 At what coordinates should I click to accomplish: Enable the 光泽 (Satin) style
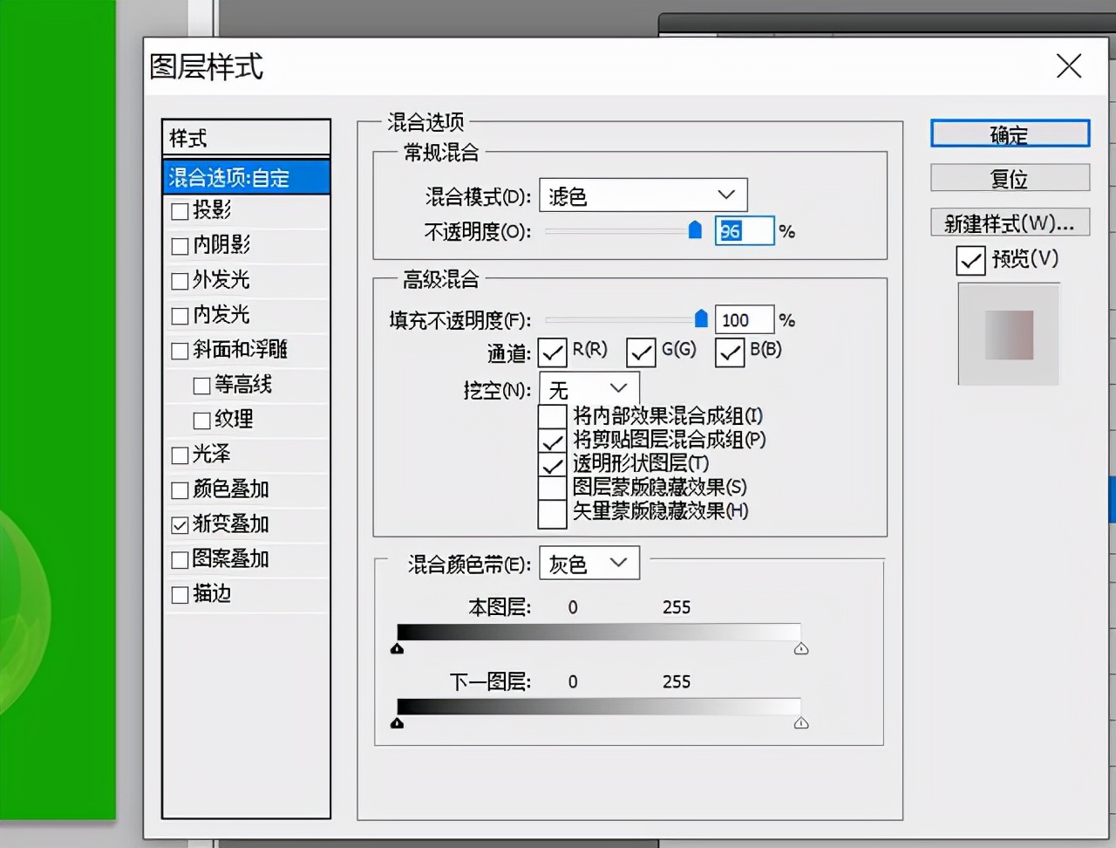pyautogui.click(x=180, y=455)
